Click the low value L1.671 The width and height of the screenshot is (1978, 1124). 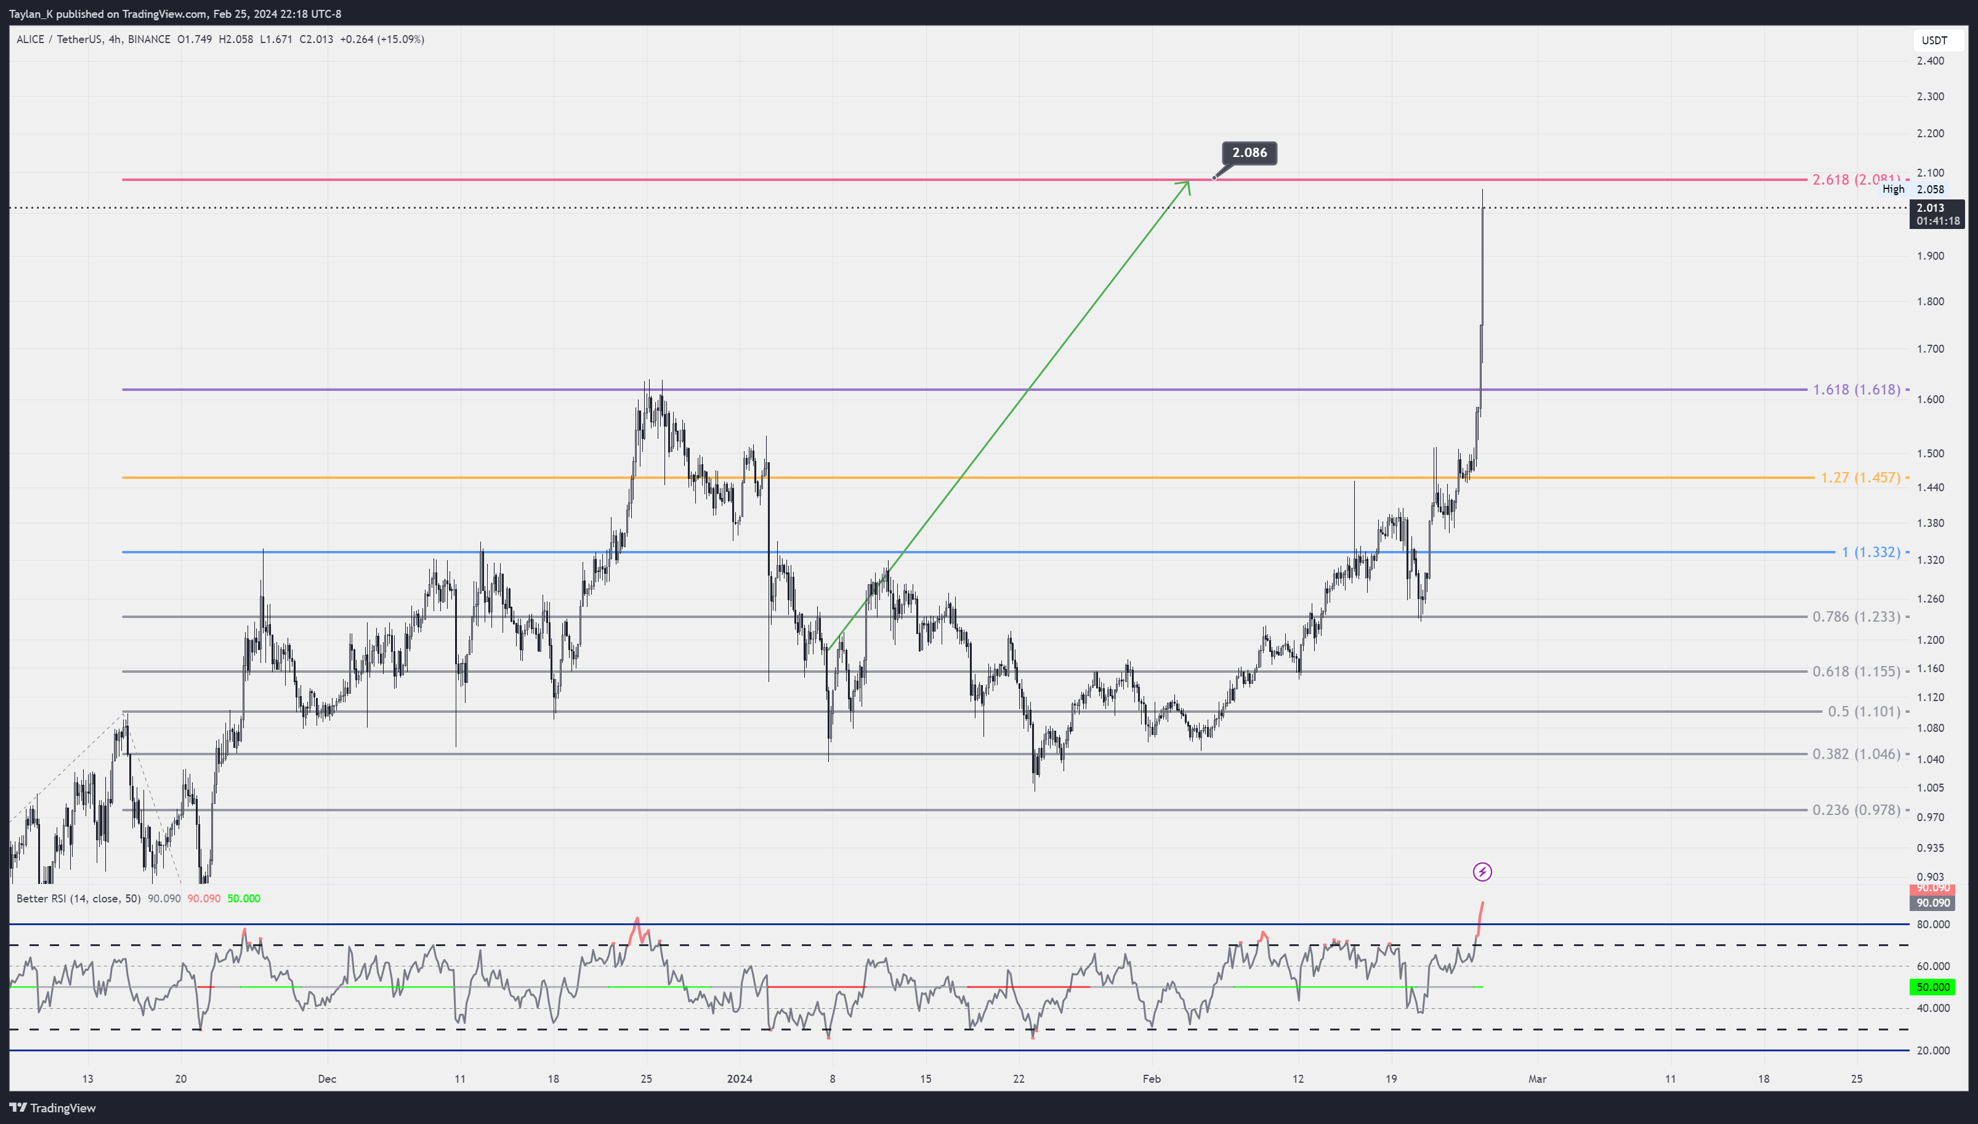(x=276, y=39)
